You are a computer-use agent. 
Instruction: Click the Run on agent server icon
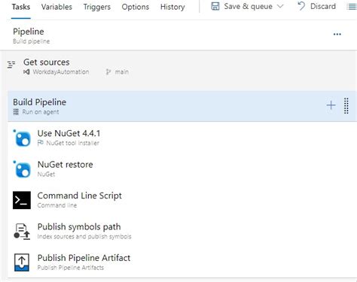16,112
